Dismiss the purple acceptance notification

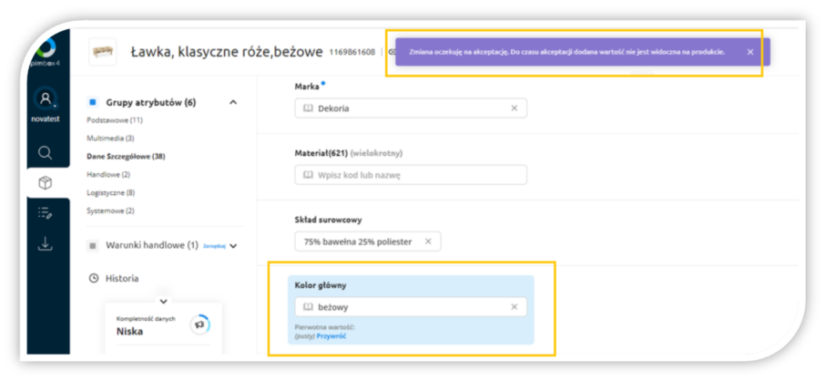[750, 52]
